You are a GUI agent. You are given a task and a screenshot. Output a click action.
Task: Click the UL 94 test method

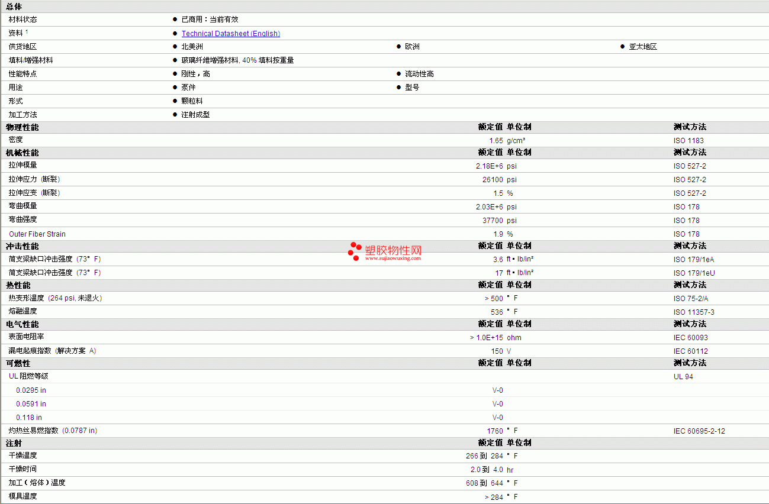tap(683, 377)
